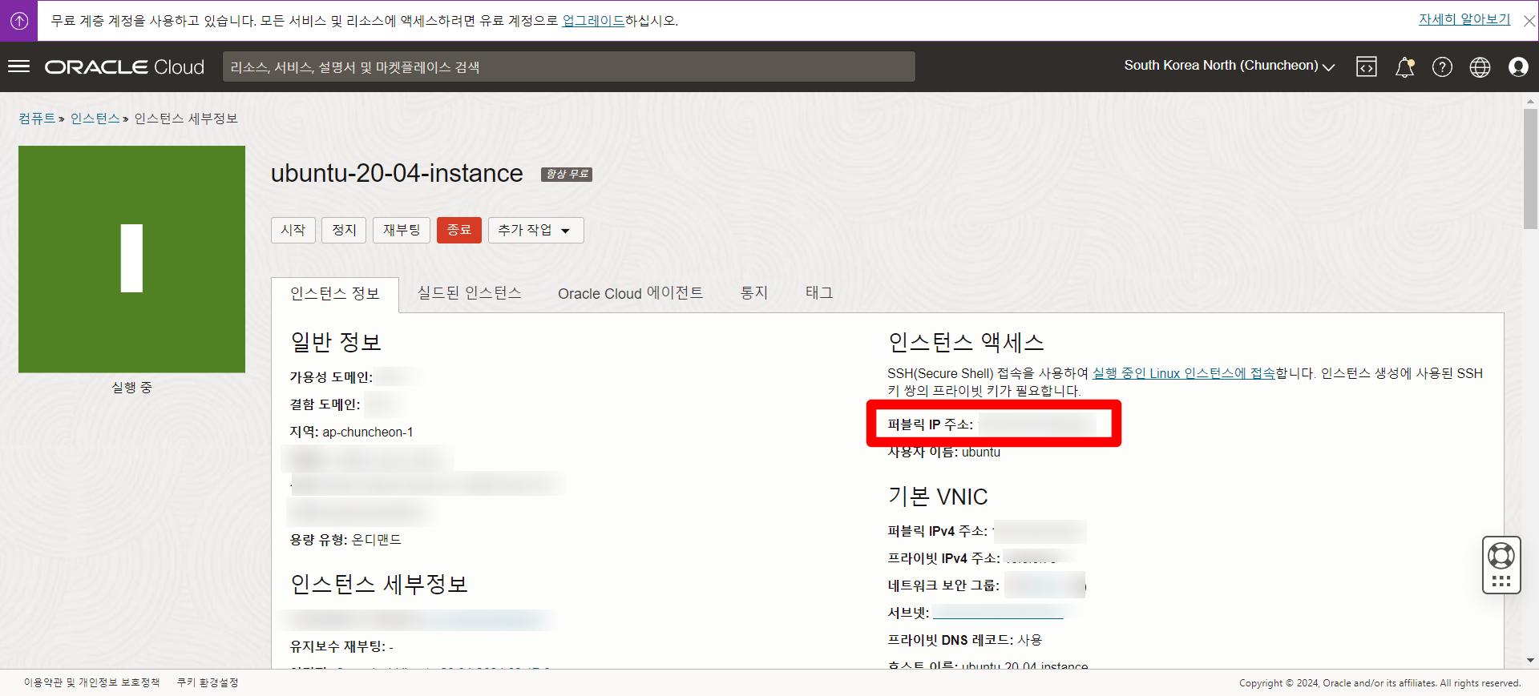Viewport: 1539px width, 696px height.
Task: Click the 용량 유형: 온디맨드 text
Action: coord(345,540)
